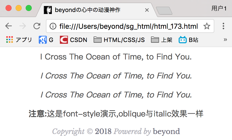This screenshot has height=140, width=232.
Task: Reload the current page
Action: 37,26
